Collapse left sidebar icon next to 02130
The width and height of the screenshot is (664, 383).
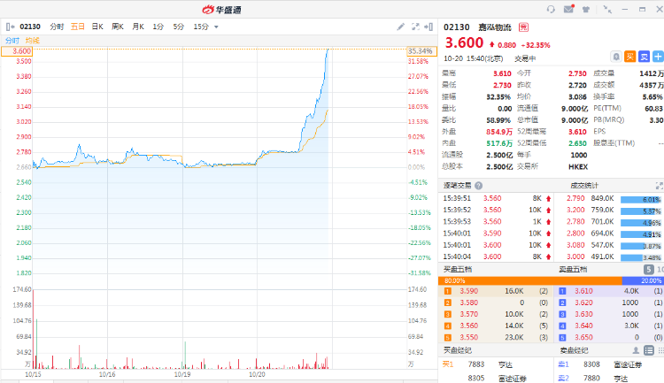pyautogui.click(x=10, y=27)
